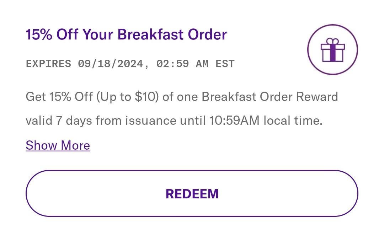The height and width of the screenshot is (230, 384).
Task: Click the "valid 7 days from issuance" text
Action: click(x=101, y=121)
